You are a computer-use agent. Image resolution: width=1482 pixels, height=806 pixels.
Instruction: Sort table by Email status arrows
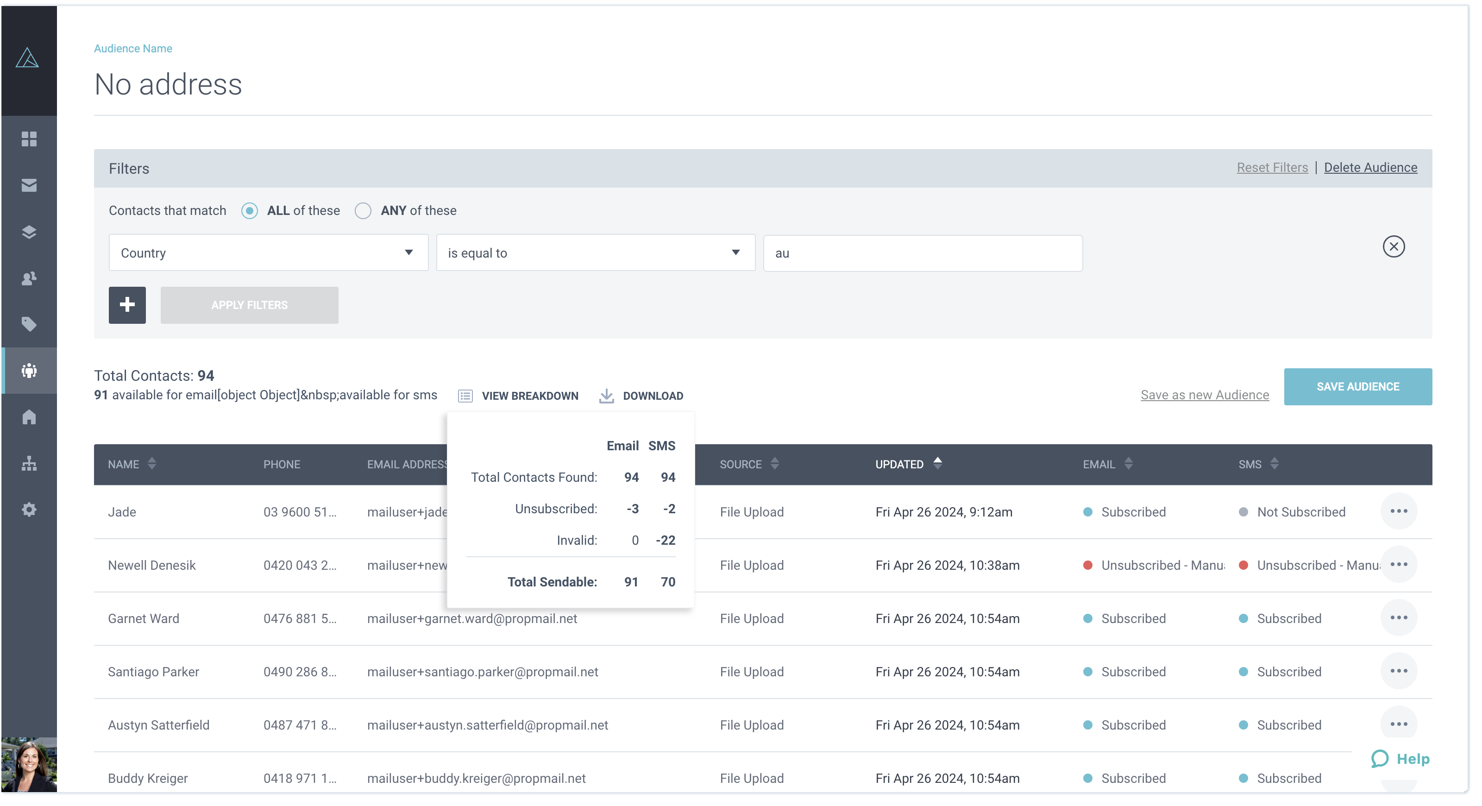(x=1129, y=464)
